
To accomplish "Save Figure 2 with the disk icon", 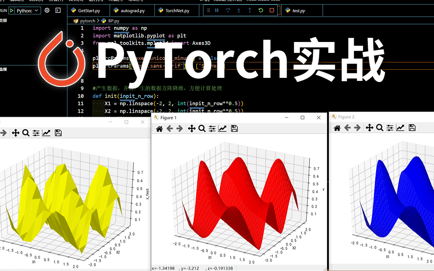I will pyautogui.click(x=412, y=128).
